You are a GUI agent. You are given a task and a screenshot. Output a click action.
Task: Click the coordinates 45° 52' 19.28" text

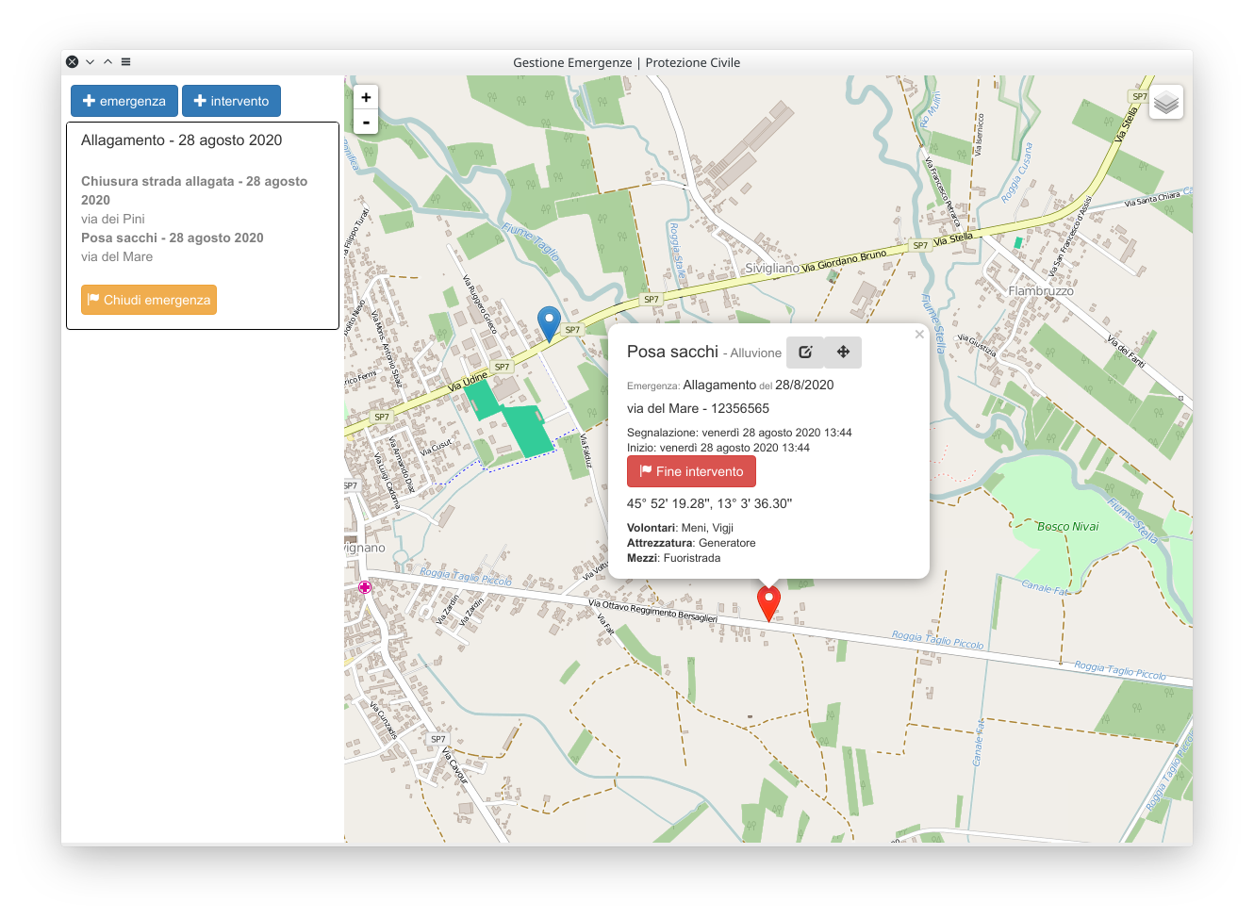(709, 503)
